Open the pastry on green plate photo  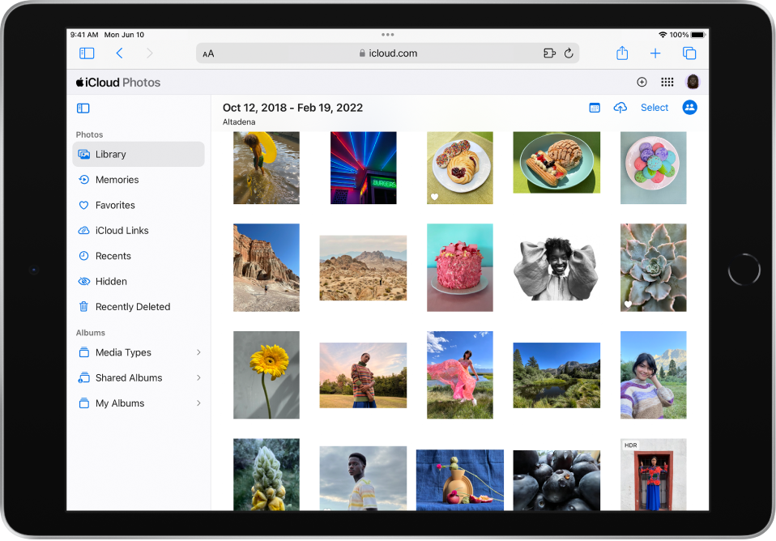click(556, 162)
